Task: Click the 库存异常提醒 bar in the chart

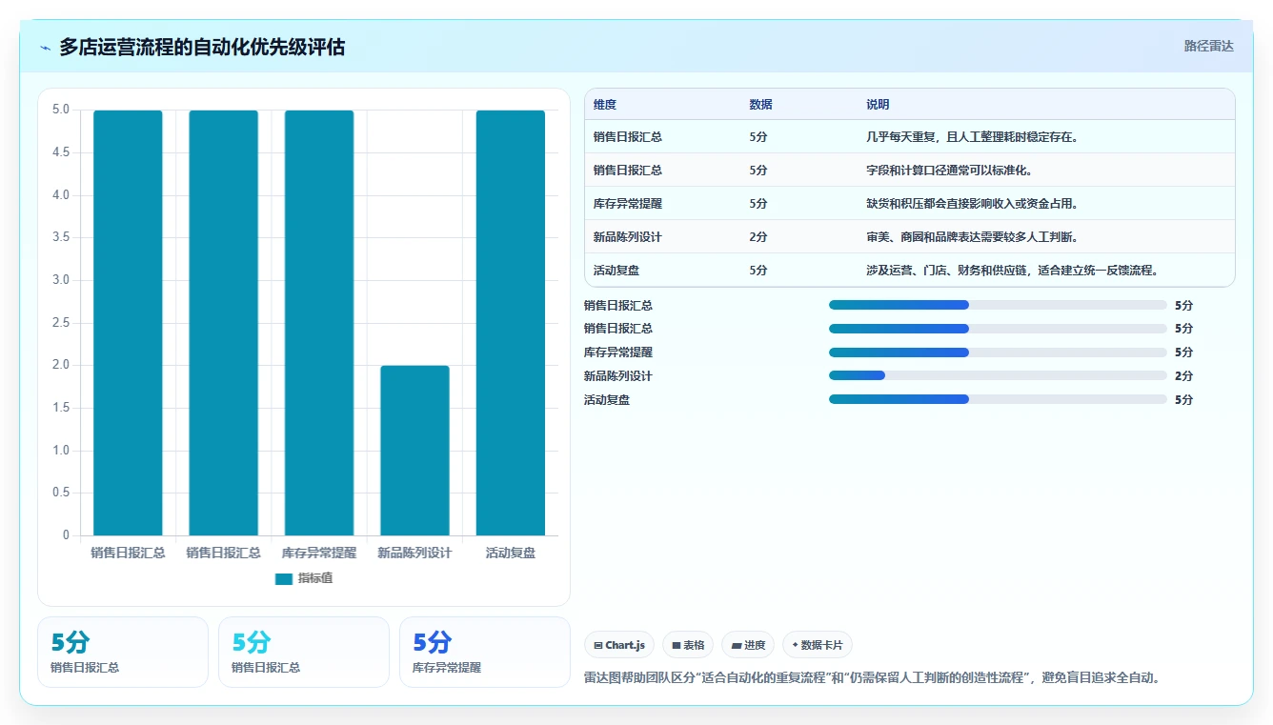Action: pos(319,323)
